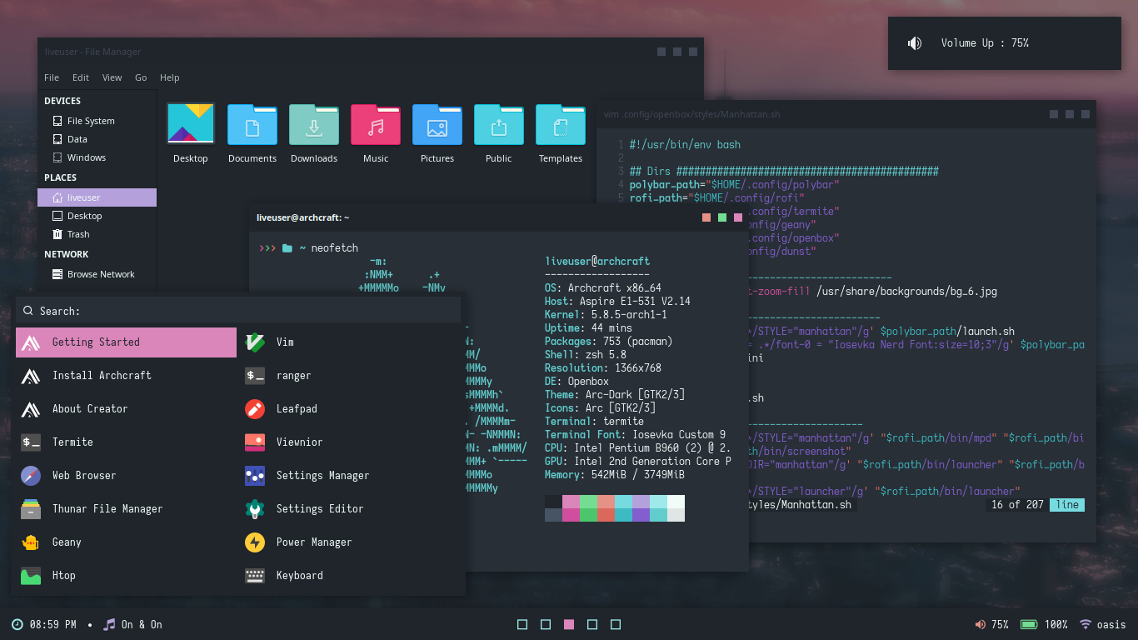
Task: Open the Help menu in File Manager
Action: pos(170,77)
